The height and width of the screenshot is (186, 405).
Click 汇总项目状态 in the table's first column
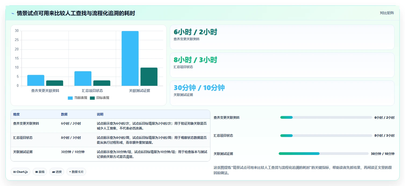[23, 138]
